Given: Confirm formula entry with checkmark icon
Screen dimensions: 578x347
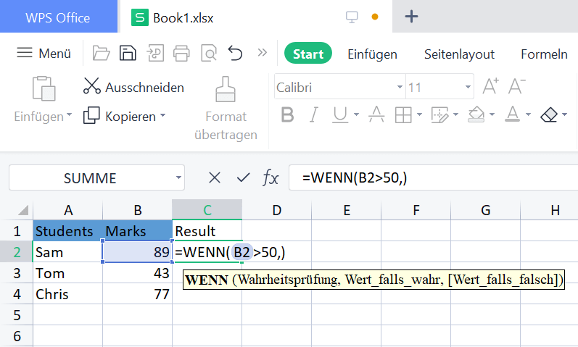Looking at the screenshot, I should coord(243,177).
